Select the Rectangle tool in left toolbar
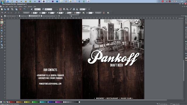Viewport: 187px width, 105px height. pos(2,31)
